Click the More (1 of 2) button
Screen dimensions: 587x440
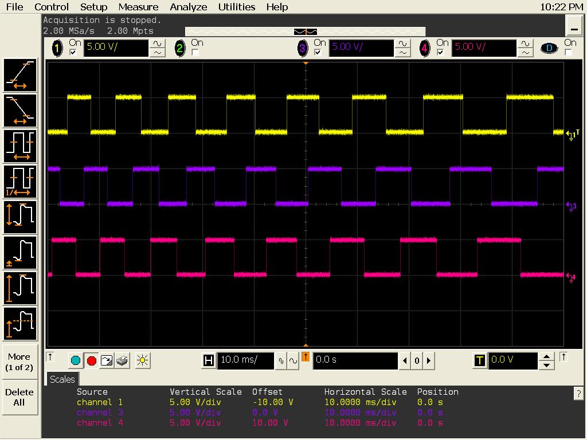point(19,362)
